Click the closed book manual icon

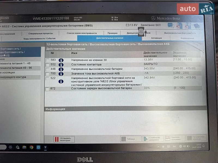point(196,26)
